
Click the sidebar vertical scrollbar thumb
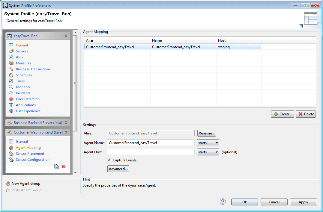tap(75, 83)
